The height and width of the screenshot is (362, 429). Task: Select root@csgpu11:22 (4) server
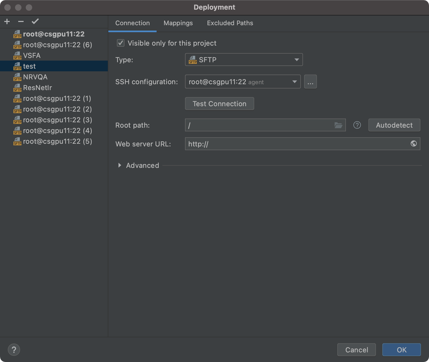point(54,131)
